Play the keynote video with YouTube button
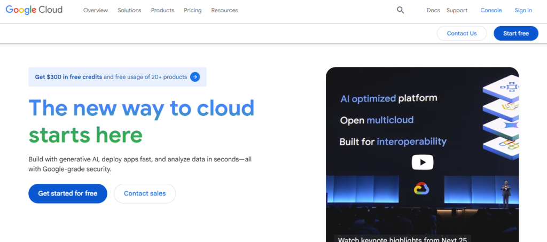547x242 pixels. click(423, 162)
